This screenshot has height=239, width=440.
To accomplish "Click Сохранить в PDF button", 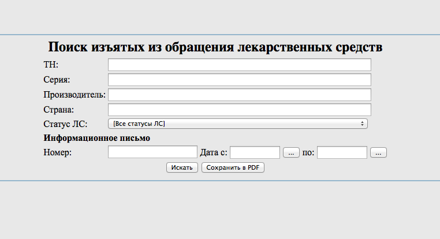I will 233,167.
